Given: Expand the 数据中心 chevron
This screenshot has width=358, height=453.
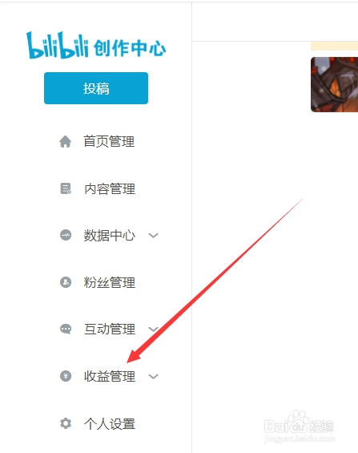Looking at the screenshot, I should pyautogui.click(x=154, y=236).
